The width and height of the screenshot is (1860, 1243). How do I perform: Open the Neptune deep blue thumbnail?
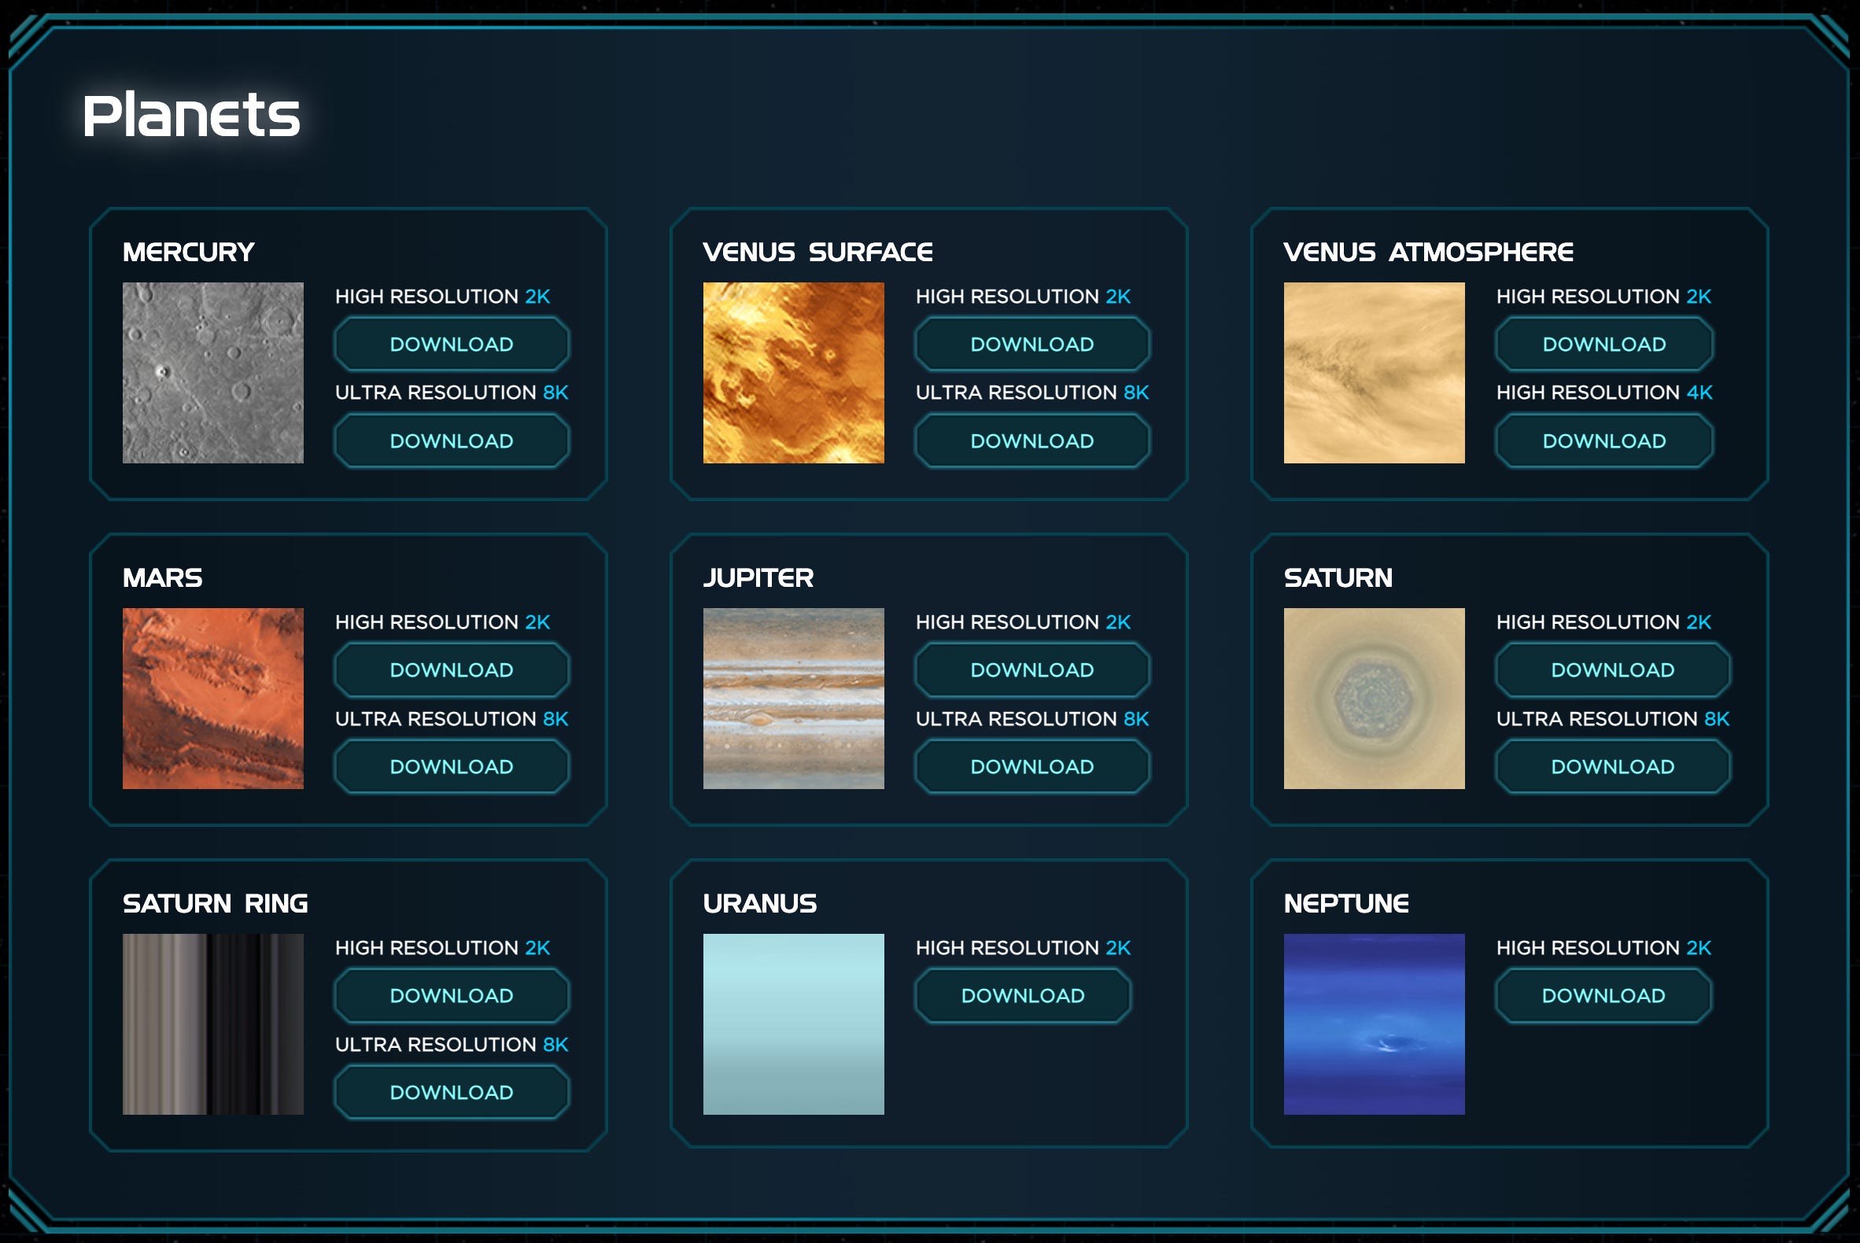[x=1373, y=1024]
